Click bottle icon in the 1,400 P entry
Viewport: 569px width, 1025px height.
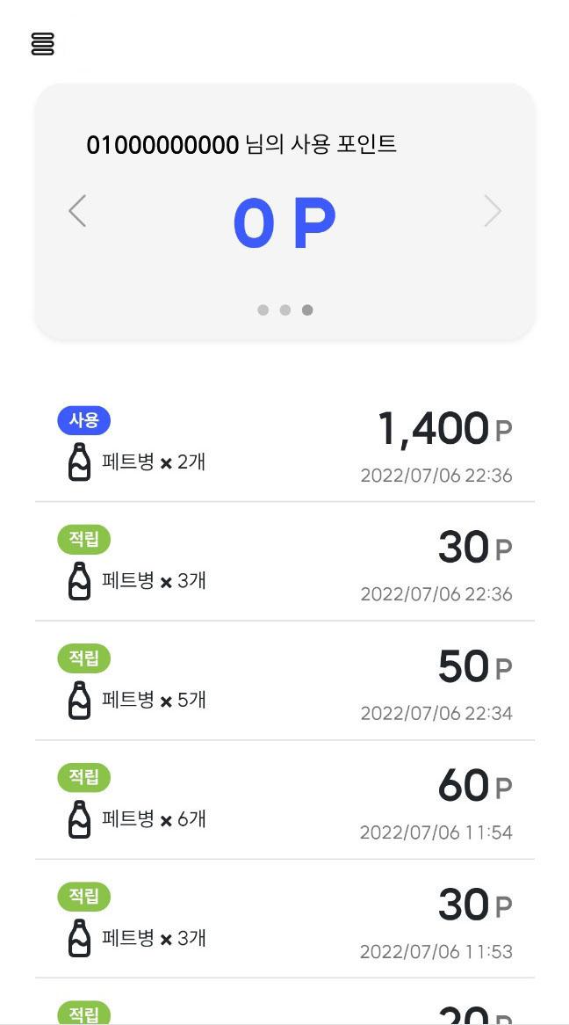click(80, 462)
